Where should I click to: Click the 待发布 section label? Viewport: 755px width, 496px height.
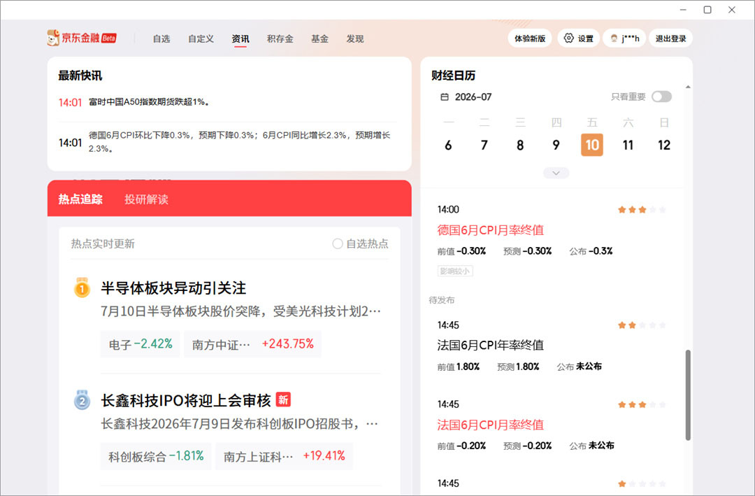(x=442, y=300)
